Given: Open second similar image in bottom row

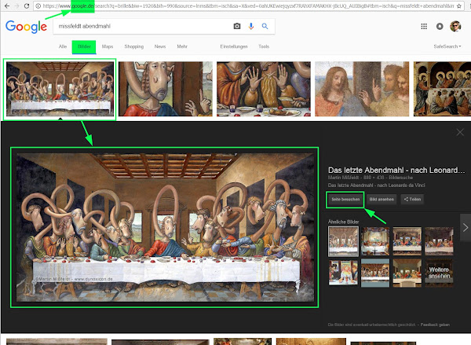Looking at the screenshot, I should point(375,273).
